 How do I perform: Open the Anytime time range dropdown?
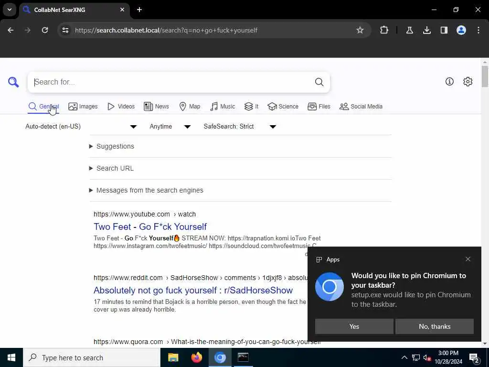[170, 126]
